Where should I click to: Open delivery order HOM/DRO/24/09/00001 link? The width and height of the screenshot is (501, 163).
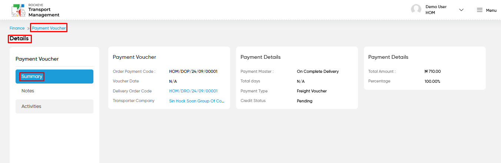click(x=193, y=91)
